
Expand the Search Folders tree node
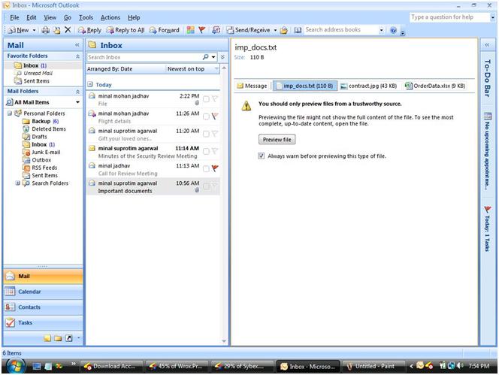pos(18,183)
